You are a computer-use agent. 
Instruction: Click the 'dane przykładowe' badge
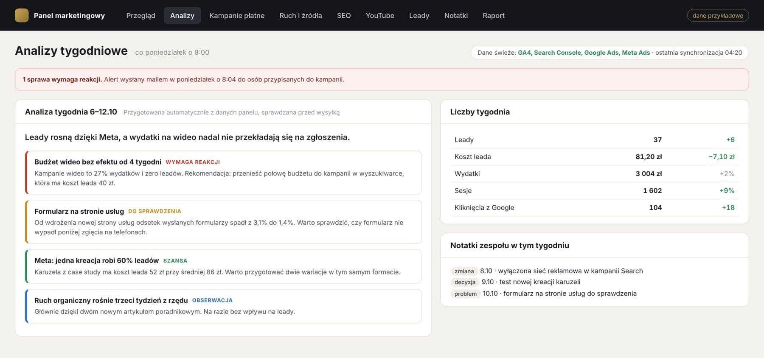pyautogui.click(x=718, y=15)
